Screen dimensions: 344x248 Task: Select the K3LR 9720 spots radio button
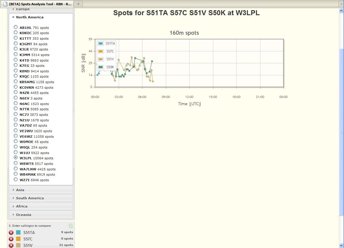16,49
